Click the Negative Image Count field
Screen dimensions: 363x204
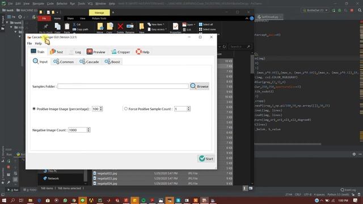[x=78, y=130]
